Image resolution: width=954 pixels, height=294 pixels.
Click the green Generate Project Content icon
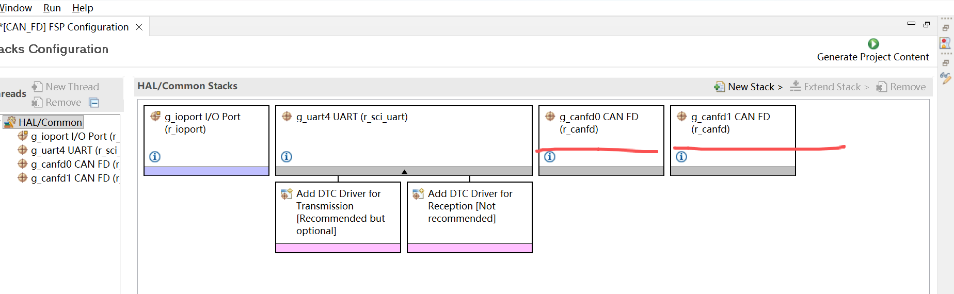point(873,44)
